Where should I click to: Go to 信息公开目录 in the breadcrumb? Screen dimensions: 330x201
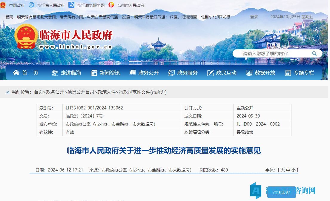(x=81, y=92)
